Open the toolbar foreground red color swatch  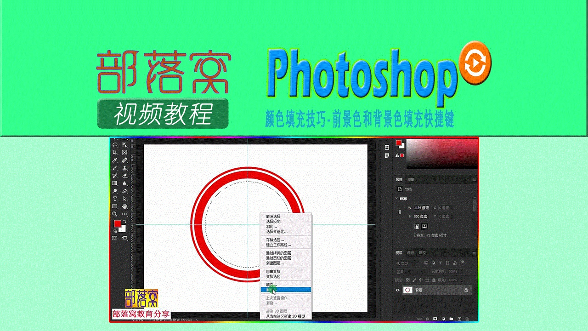(x=117, y=223)
